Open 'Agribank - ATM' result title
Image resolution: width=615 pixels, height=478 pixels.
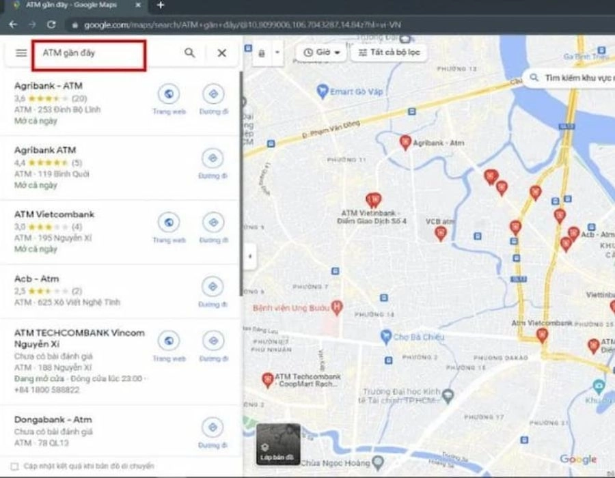click(x=49, y=86)
